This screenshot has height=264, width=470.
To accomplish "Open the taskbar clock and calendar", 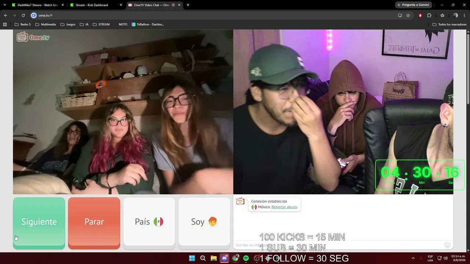I will 458,258.
